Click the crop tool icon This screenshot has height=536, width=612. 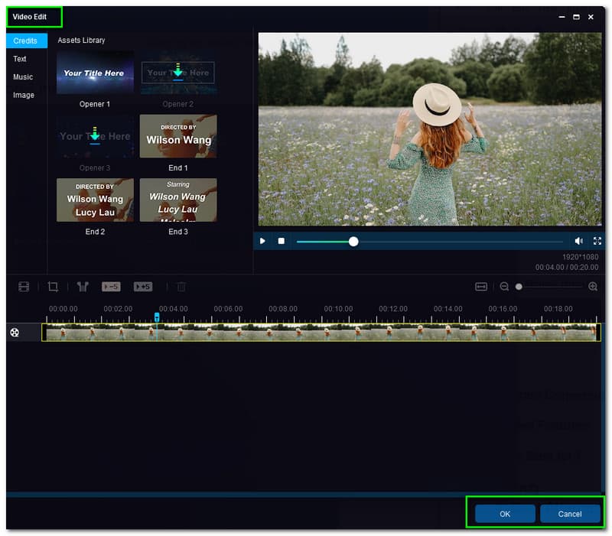coord(53,287)
